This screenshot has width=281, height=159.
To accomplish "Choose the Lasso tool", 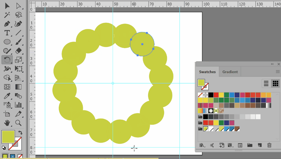I will [x=18, y=15].
